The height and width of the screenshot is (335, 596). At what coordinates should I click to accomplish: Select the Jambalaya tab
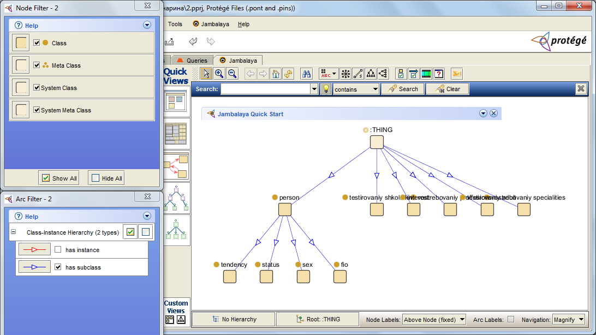(x=239, y=61)
